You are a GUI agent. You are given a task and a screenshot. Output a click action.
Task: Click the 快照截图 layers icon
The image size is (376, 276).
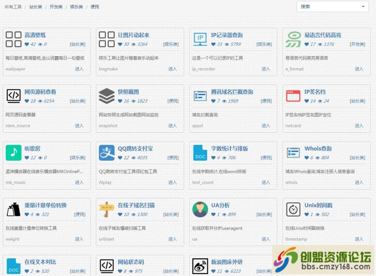point(107,96)
